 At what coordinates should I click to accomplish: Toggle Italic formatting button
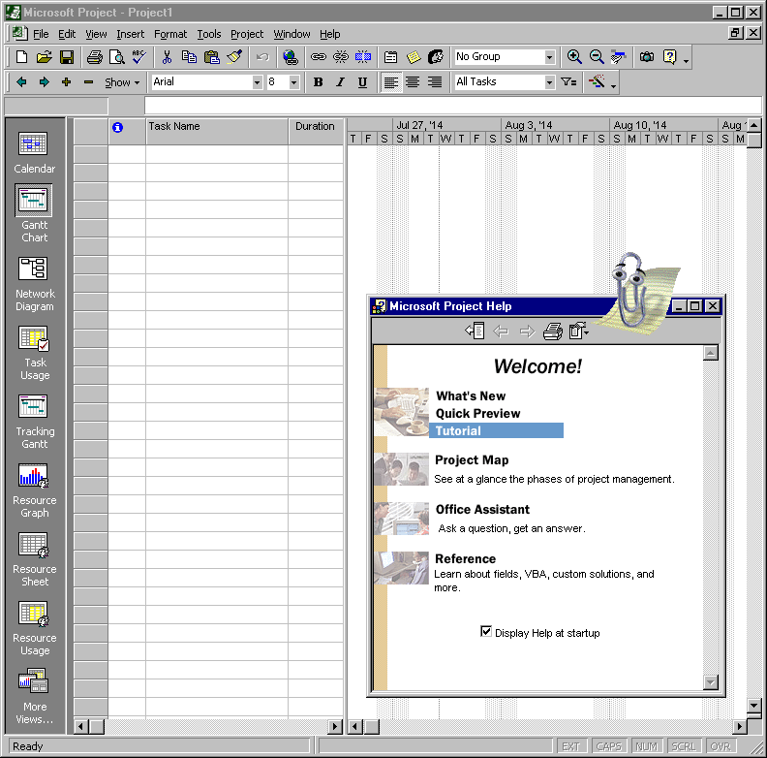click(340, 82)
